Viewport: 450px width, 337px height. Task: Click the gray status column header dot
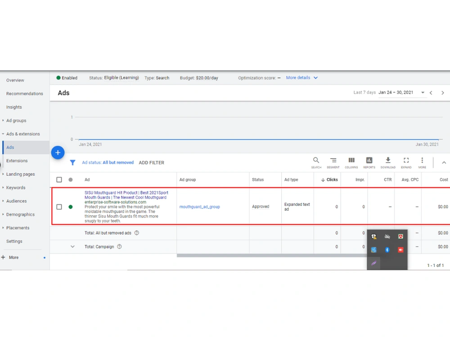coord(71,180)
